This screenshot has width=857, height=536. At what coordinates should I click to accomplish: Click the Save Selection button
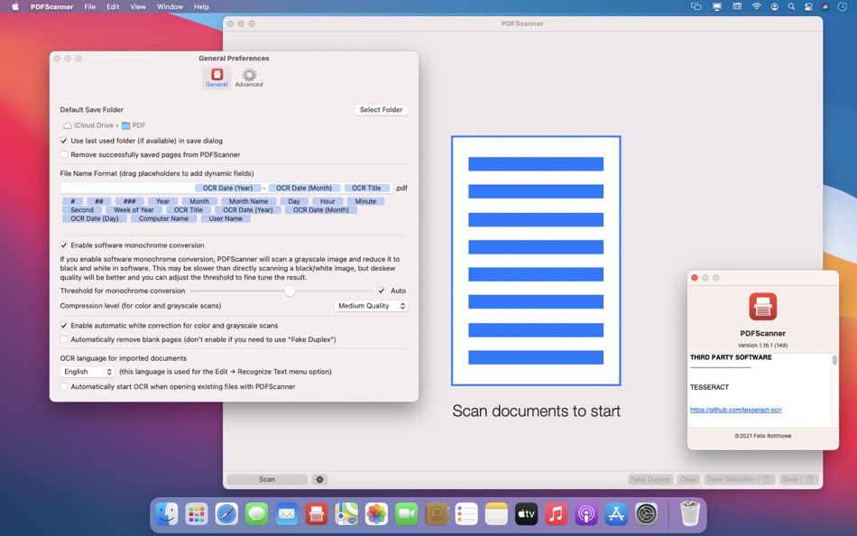click(x=730, y=480)
